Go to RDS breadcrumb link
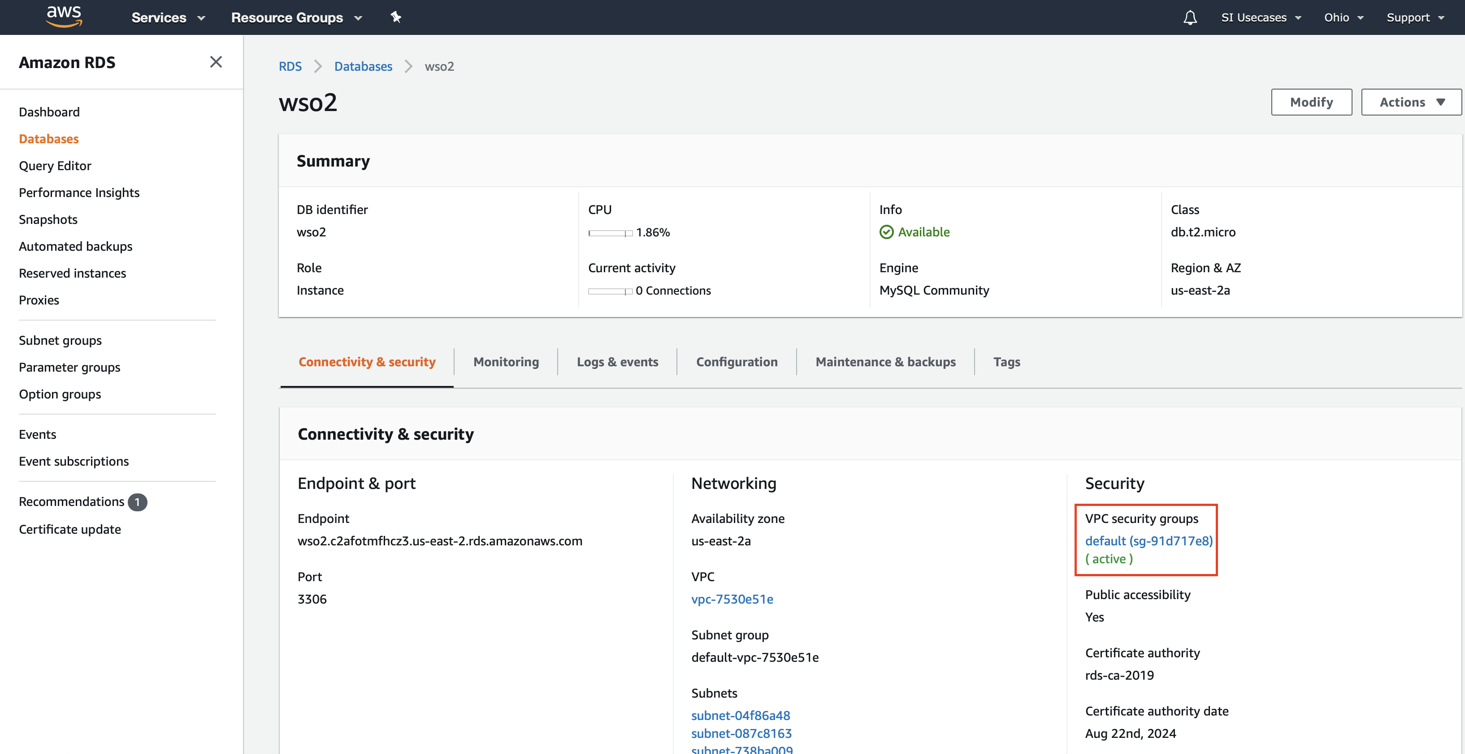Viewport: 1465px width, 754px height. (x=290, y=66)
